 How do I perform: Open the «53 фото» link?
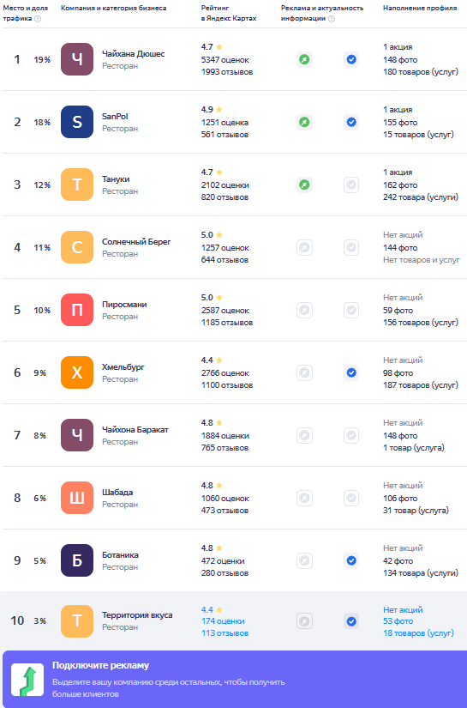[398, 621]
